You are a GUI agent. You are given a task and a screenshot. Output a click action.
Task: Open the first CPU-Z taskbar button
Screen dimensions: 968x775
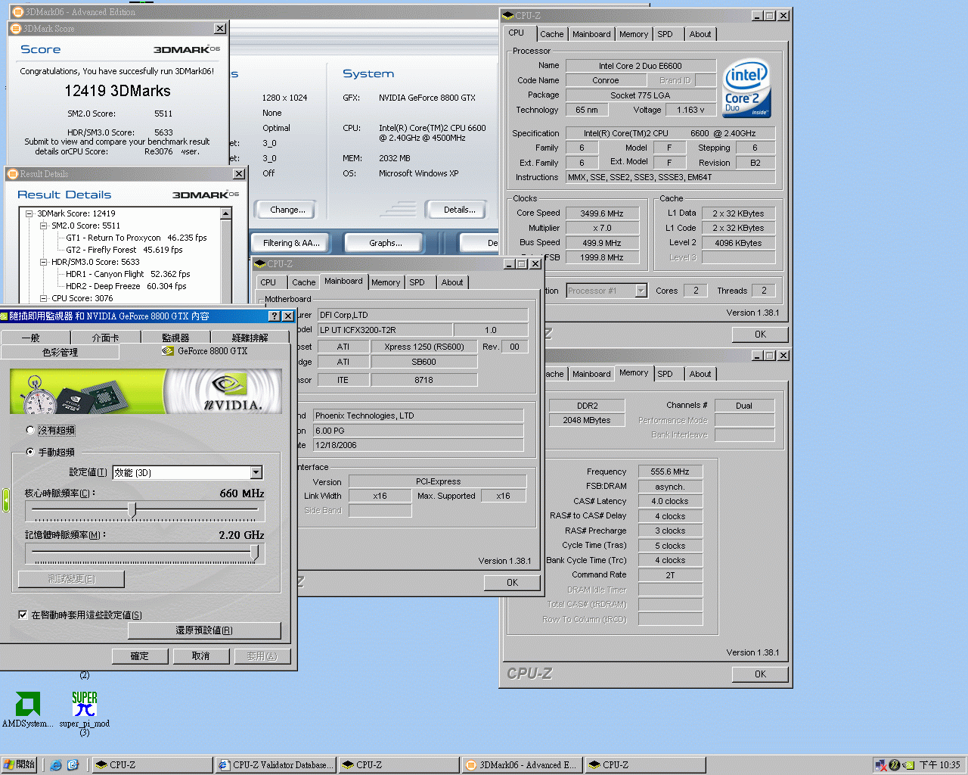[152, 765]
